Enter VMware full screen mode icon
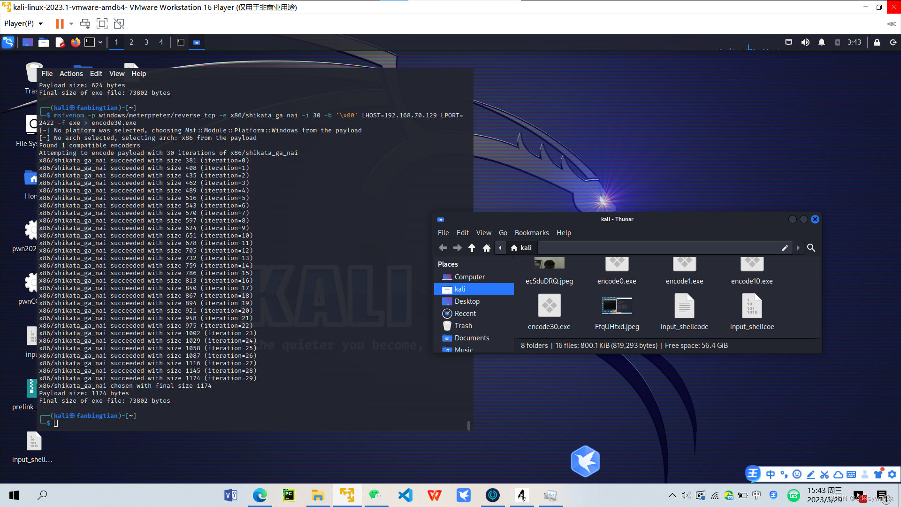The image size is (901, 507). (x=102, y=23)
